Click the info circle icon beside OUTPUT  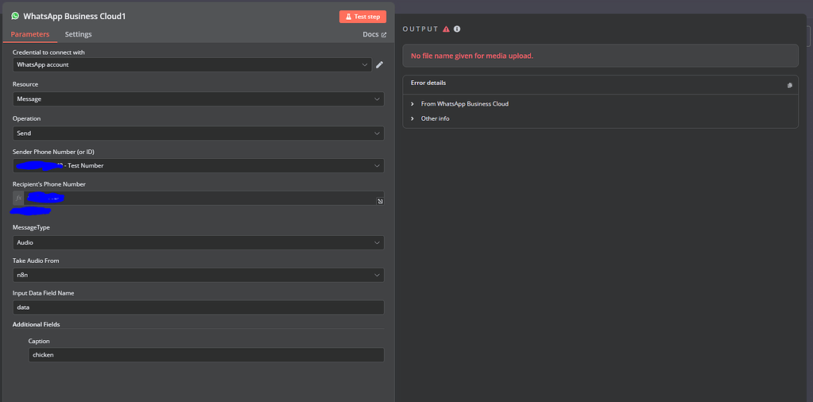(x=457, y=29)
